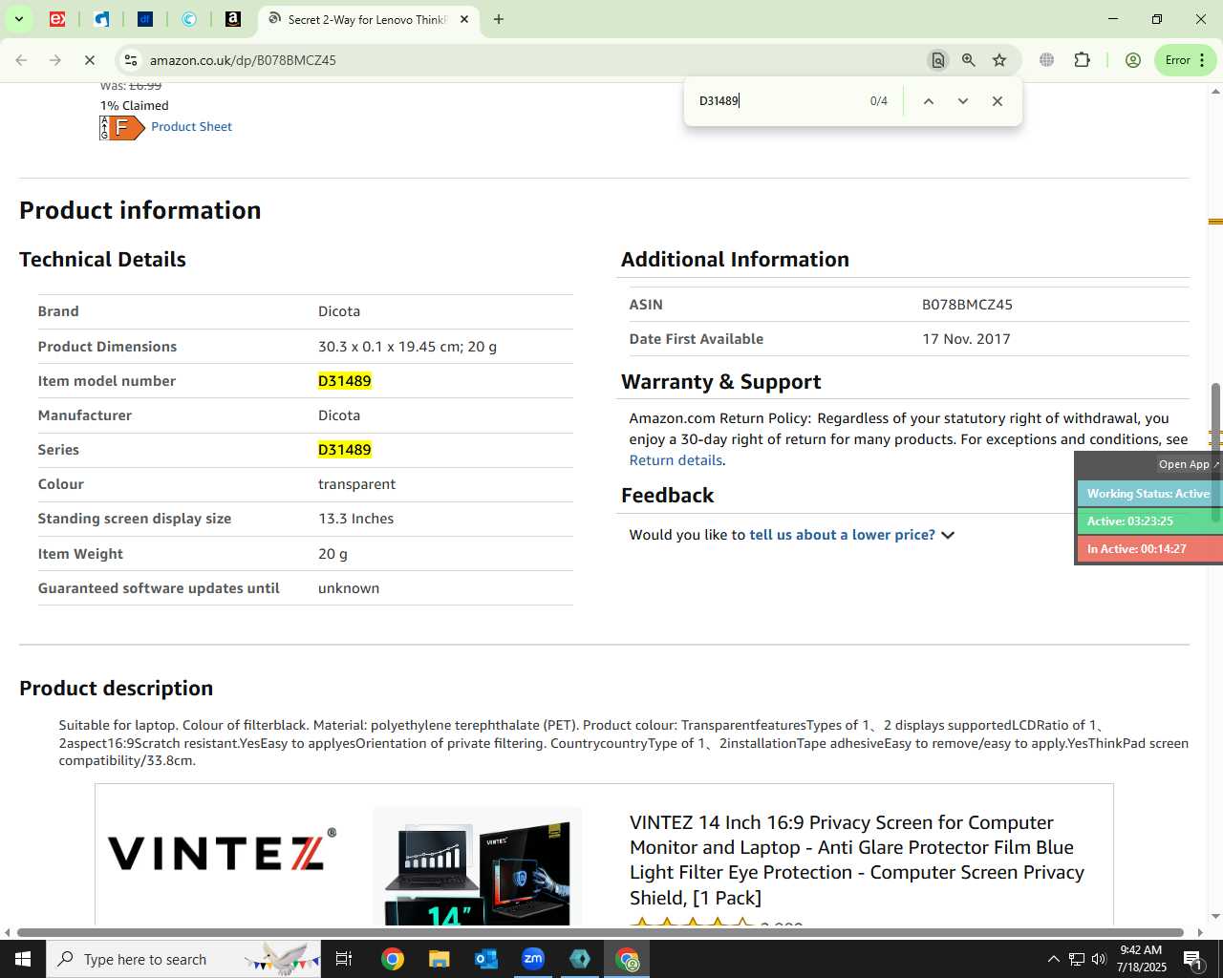Image resolution: width=1223 pixels, height=978 pixels.
Task: Click the '13.3 Inches' screen size value
Action: tap(355, 519)
